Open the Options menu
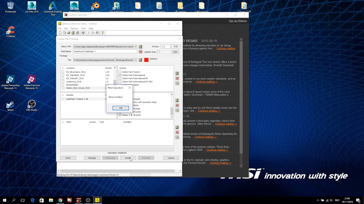The image size is (364, 204). point(75,29)
